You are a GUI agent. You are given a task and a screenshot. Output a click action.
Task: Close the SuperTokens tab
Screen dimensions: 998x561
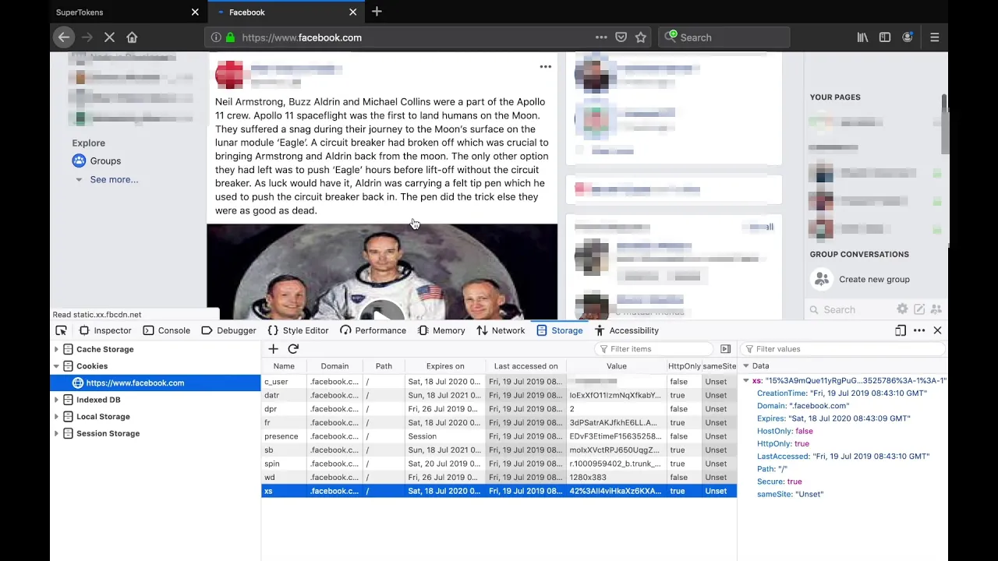point(195,12)
